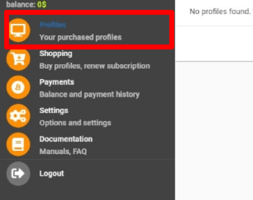Viewport: 253px width, 200px height.
Task: Click the 'No profiles found' message
Action: tap(220, 12)
